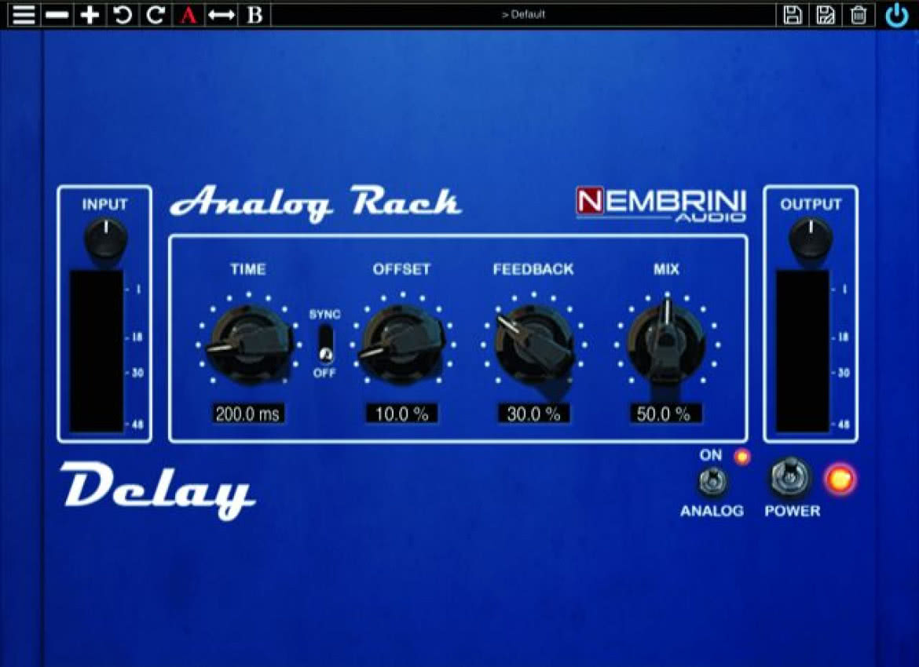
Task: Select the B preset slot
Action: tap(255, 15)
